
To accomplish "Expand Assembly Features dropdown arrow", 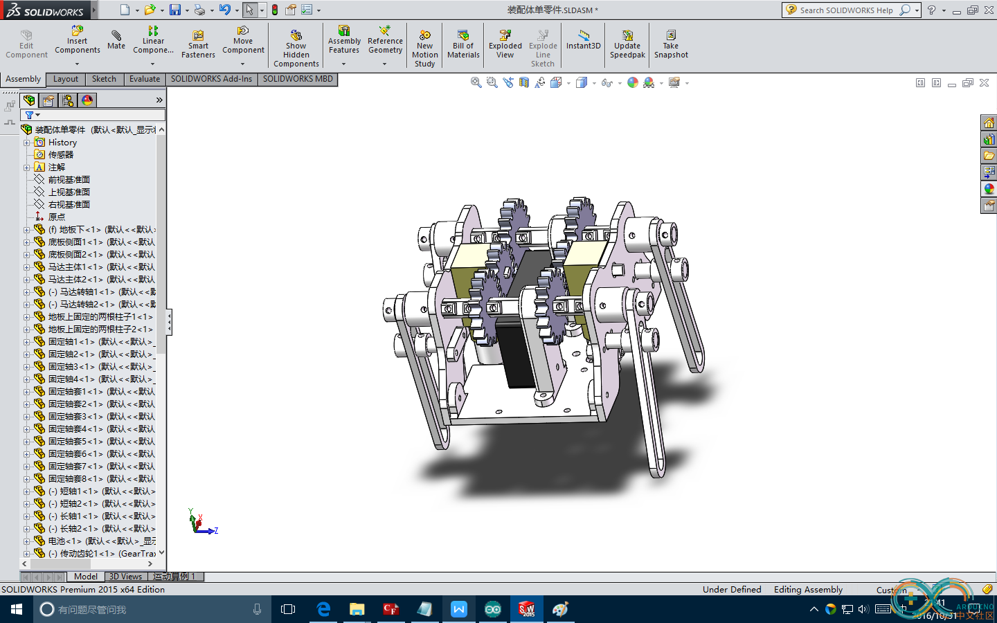I will click(343, 64).
